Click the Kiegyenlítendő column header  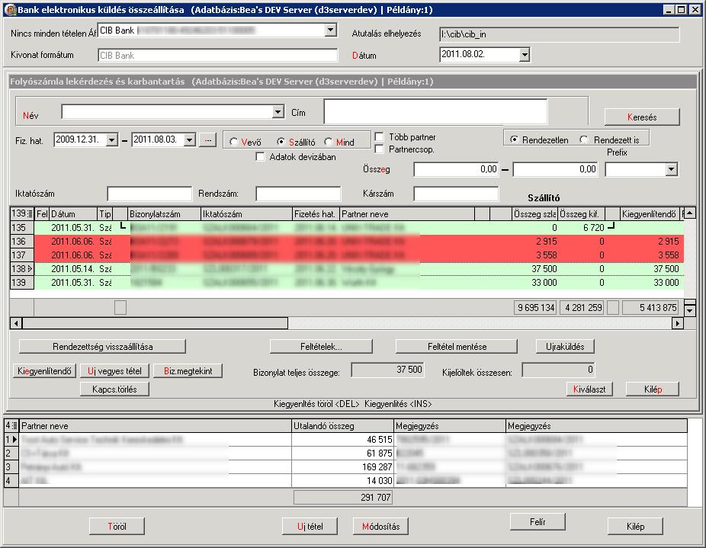pyautogui.click(x=649, y=214)
